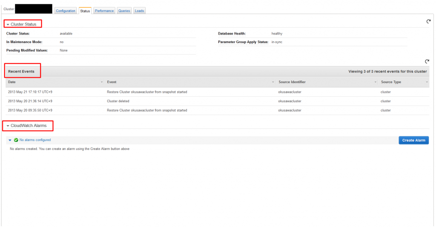Sort by the Date column header
The width and height of the screenshot is (436, 228).
[x=11, y=82]
